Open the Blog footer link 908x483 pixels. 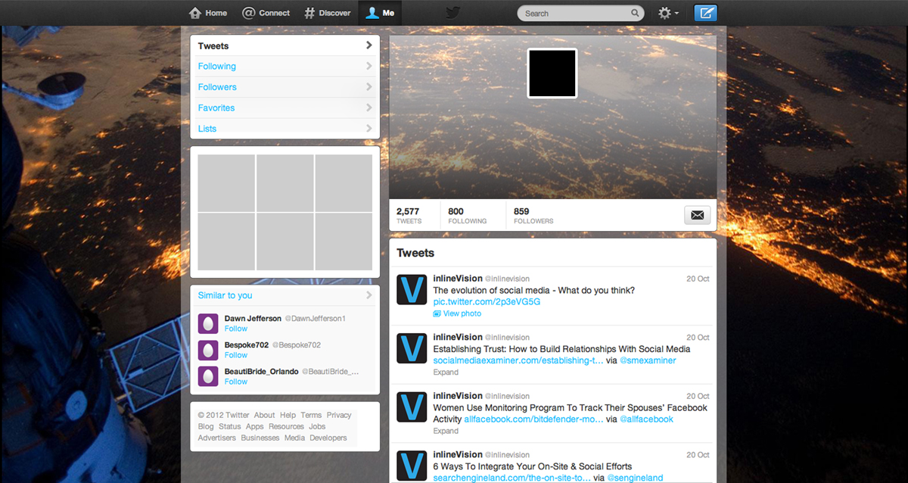[x=206, y=426]
